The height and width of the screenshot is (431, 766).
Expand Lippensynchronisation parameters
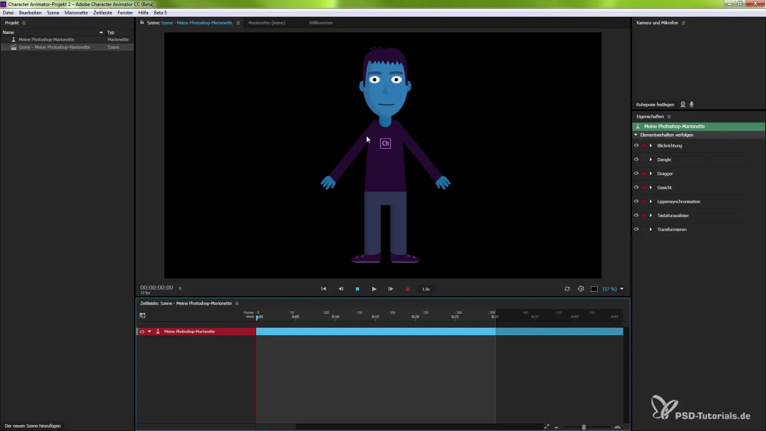pyautogui.click(x=651, y=202)
